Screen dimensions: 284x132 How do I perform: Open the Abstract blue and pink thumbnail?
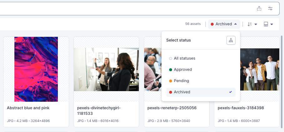click(x=36, y=69)
